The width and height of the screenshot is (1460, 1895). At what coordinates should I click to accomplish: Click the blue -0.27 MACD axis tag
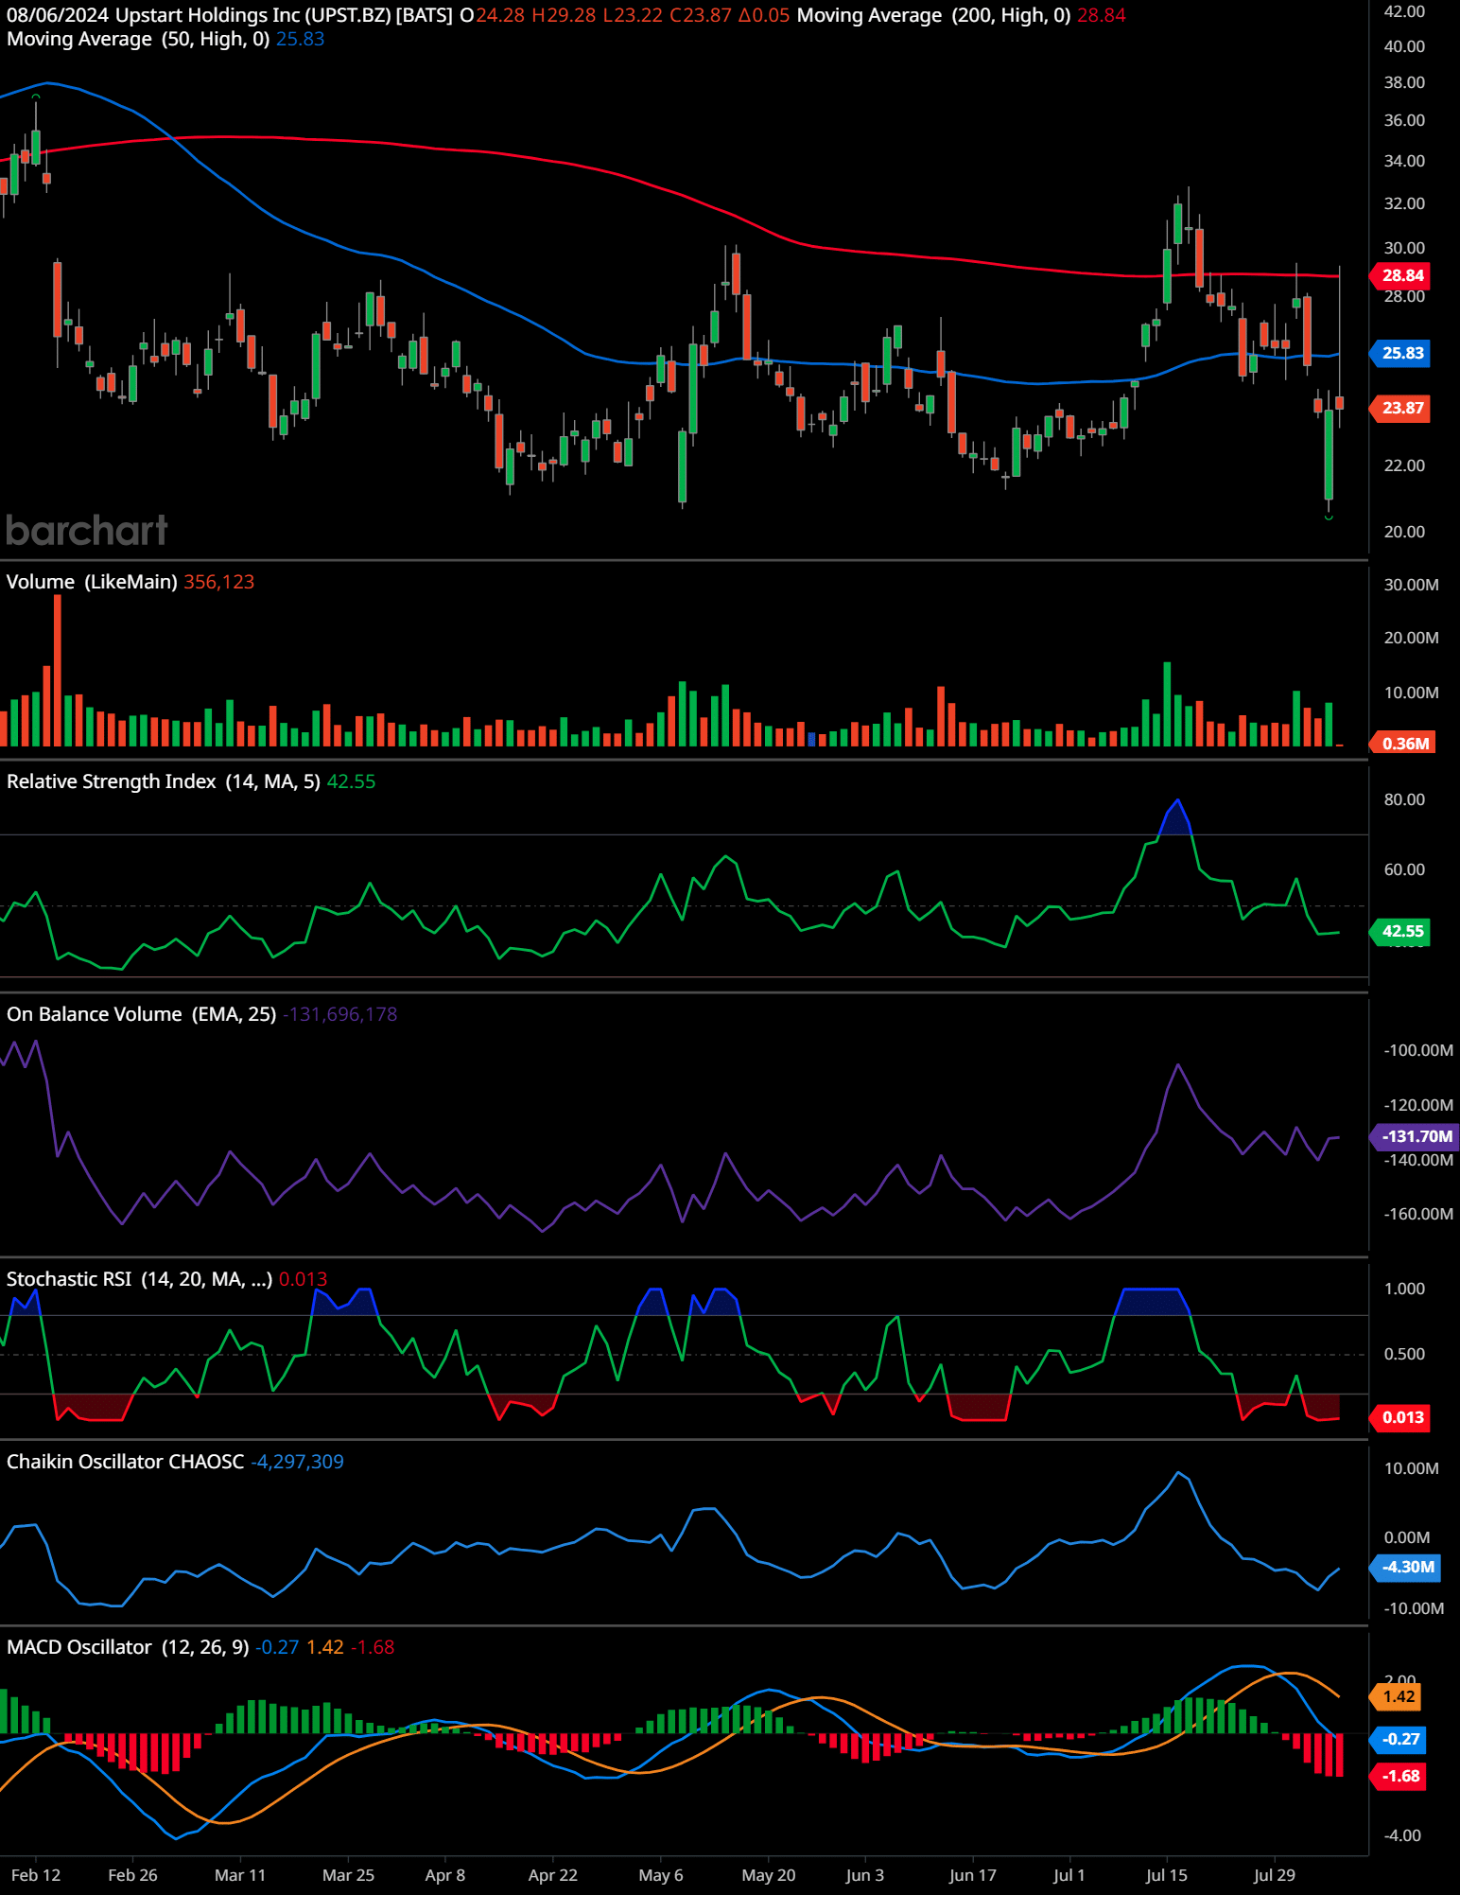1399,1739
